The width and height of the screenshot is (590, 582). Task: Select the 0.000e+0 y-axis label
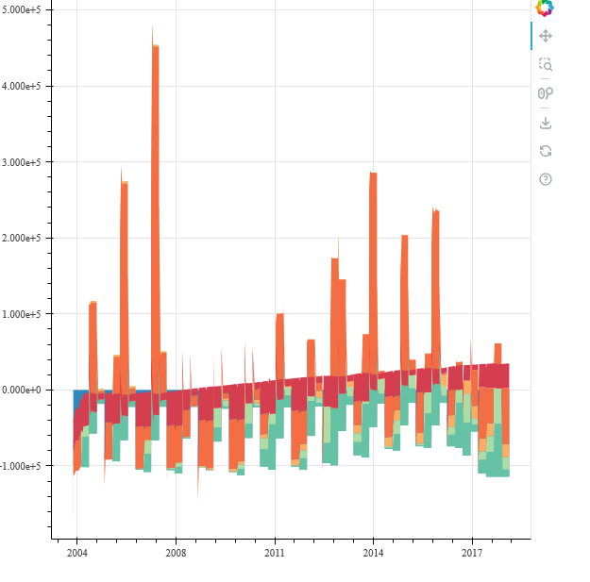pos(21,390)
